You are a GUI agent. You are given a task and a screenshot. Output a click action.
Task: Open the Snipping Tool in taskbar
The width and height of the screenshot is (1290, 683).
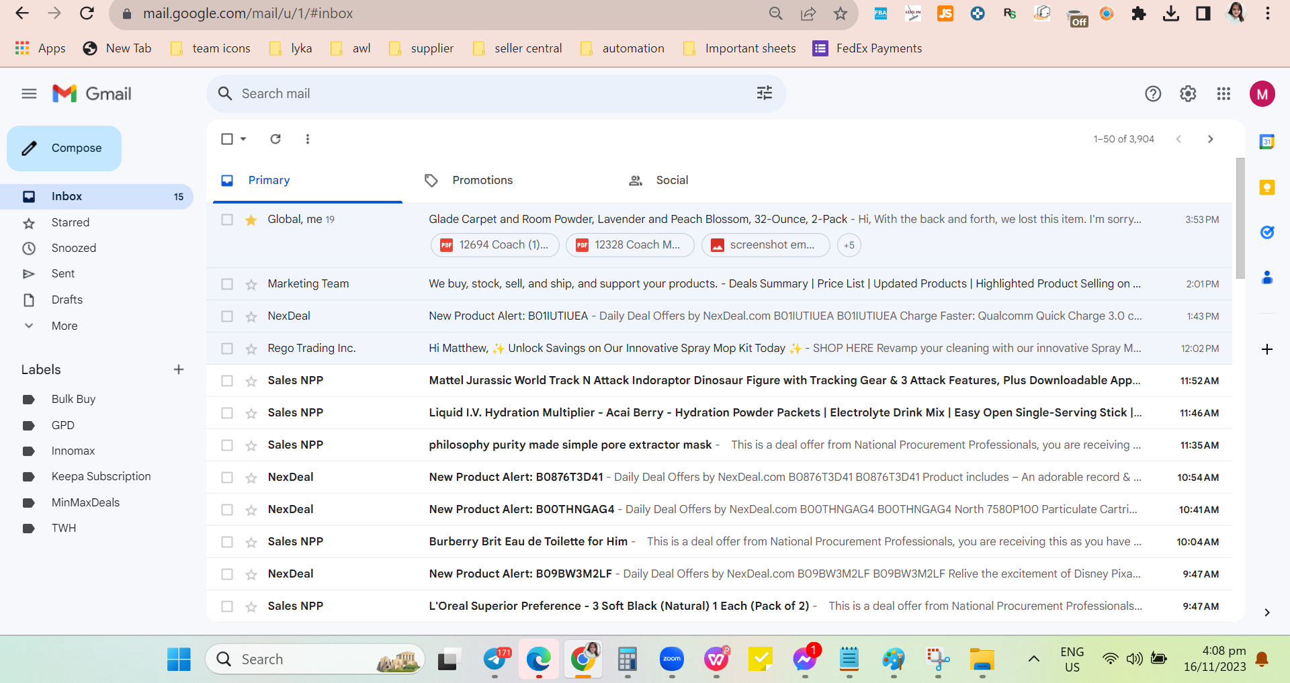pyautogui.click(x=938, y=659)
